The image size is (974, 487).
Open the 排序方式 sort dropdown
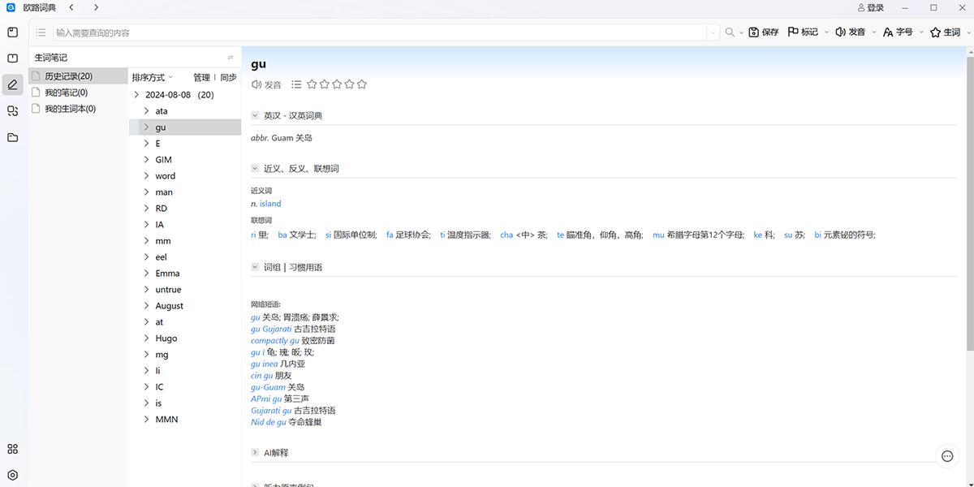pos(153,78)
